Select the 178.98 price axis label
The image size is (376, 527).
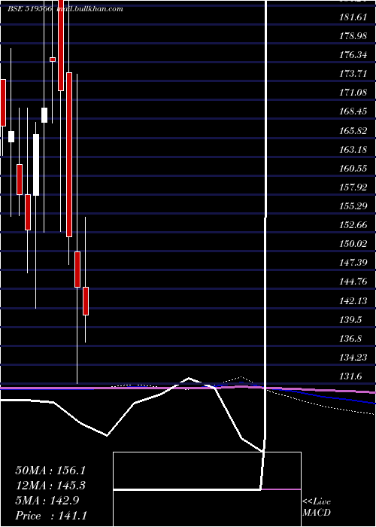353,36
